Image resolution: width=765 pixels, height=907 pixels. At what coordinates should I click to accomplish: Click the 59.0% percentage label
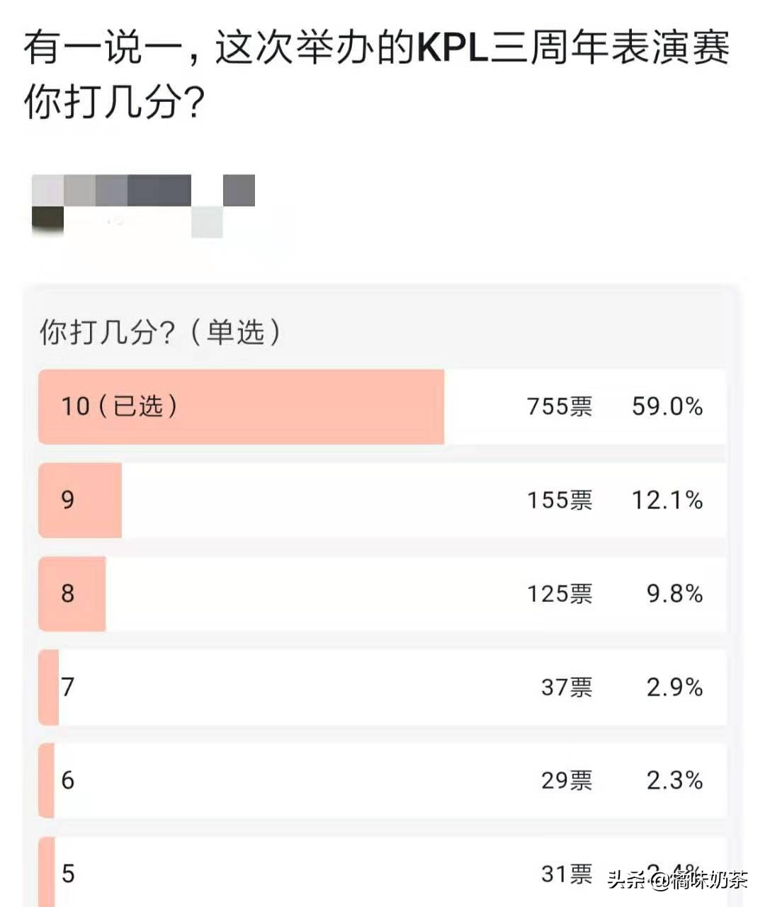[x=667, y=406]
